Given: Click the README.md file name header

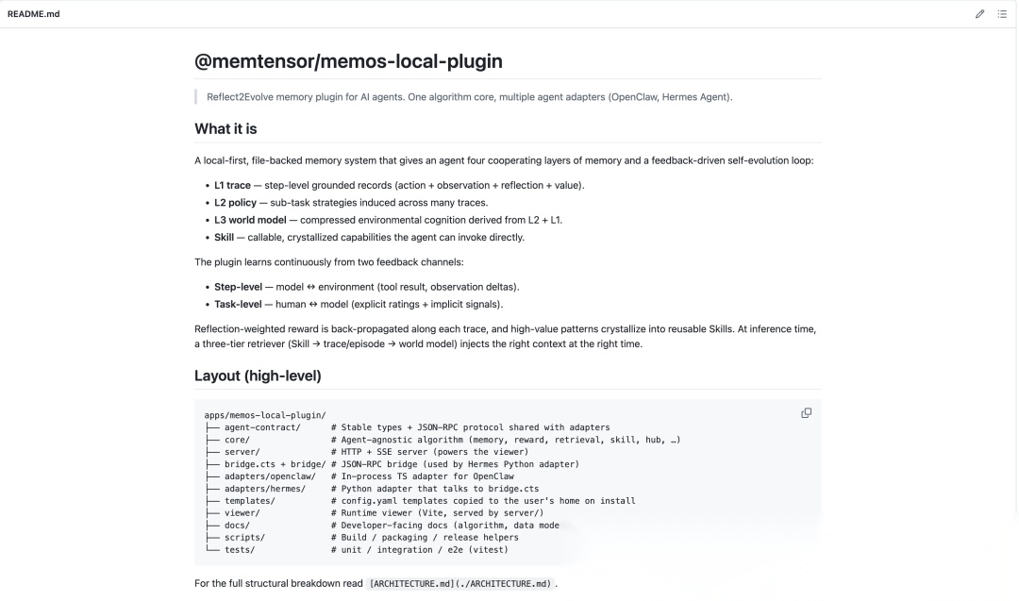Looking at the screenshot, I should [34, 13].
